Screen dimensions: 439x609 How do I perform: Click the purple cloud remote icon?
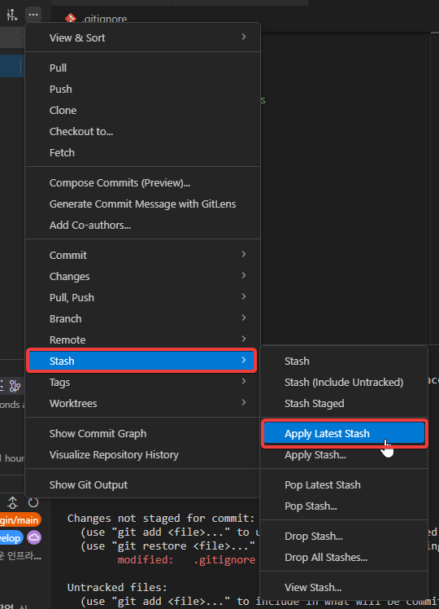coord(34,537)
